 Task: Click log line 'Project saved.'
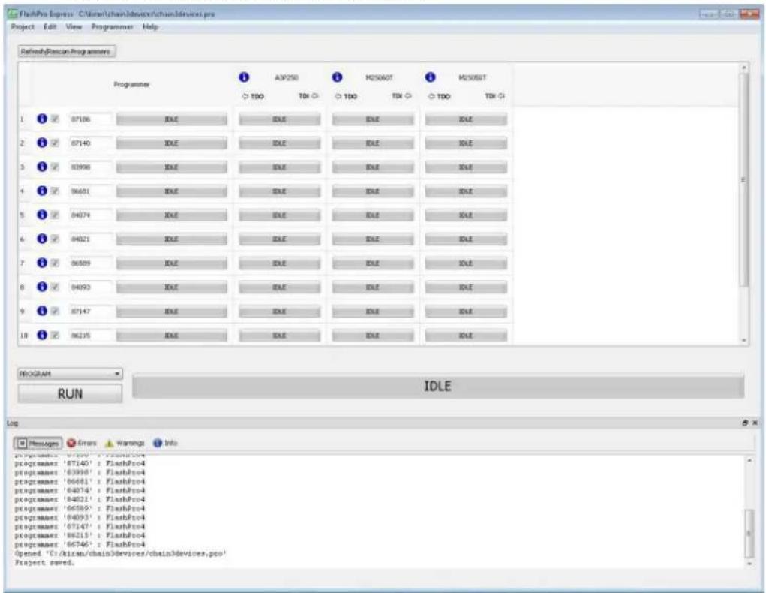44,563
